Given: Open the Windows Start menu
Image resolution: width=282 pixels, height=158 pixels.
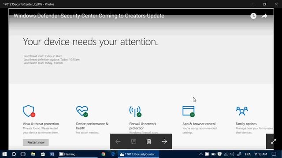Looking at the screenshot, I should pyautogui.click(x=4, y=154).
